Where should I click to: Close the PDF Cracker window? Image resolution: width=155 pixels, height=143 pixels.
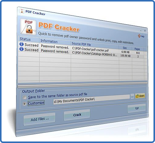[x=145, y=31]
